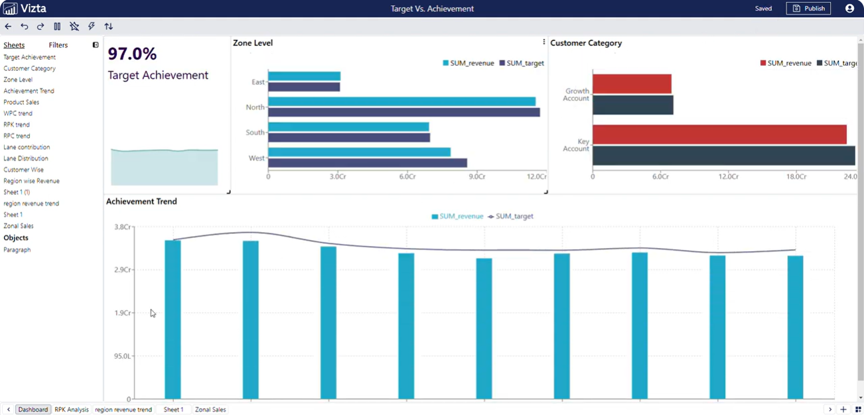Click the Vizta logo icon
864x415 pixels.
(9, 9)
